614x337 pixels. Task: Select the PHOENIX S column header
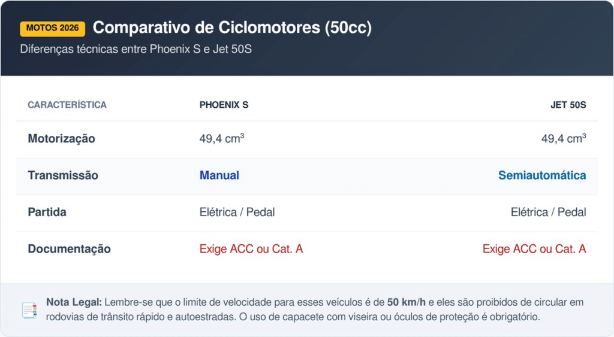coord(224,105)
